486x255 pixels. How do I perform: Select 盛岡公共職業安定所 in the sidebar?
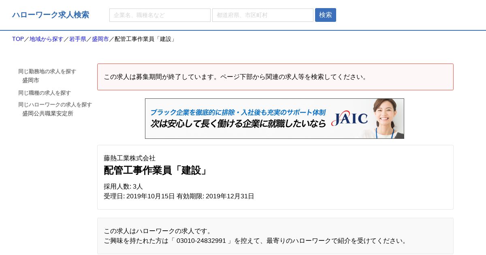coord(48,113)
